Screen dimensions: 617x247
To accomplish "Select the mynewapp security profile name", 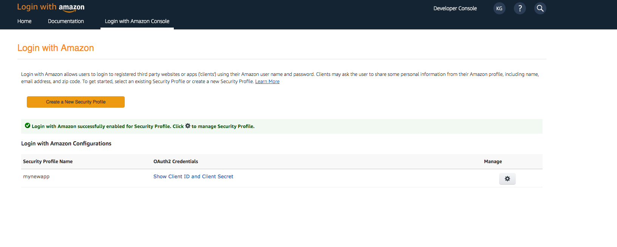I will [36, 176].
